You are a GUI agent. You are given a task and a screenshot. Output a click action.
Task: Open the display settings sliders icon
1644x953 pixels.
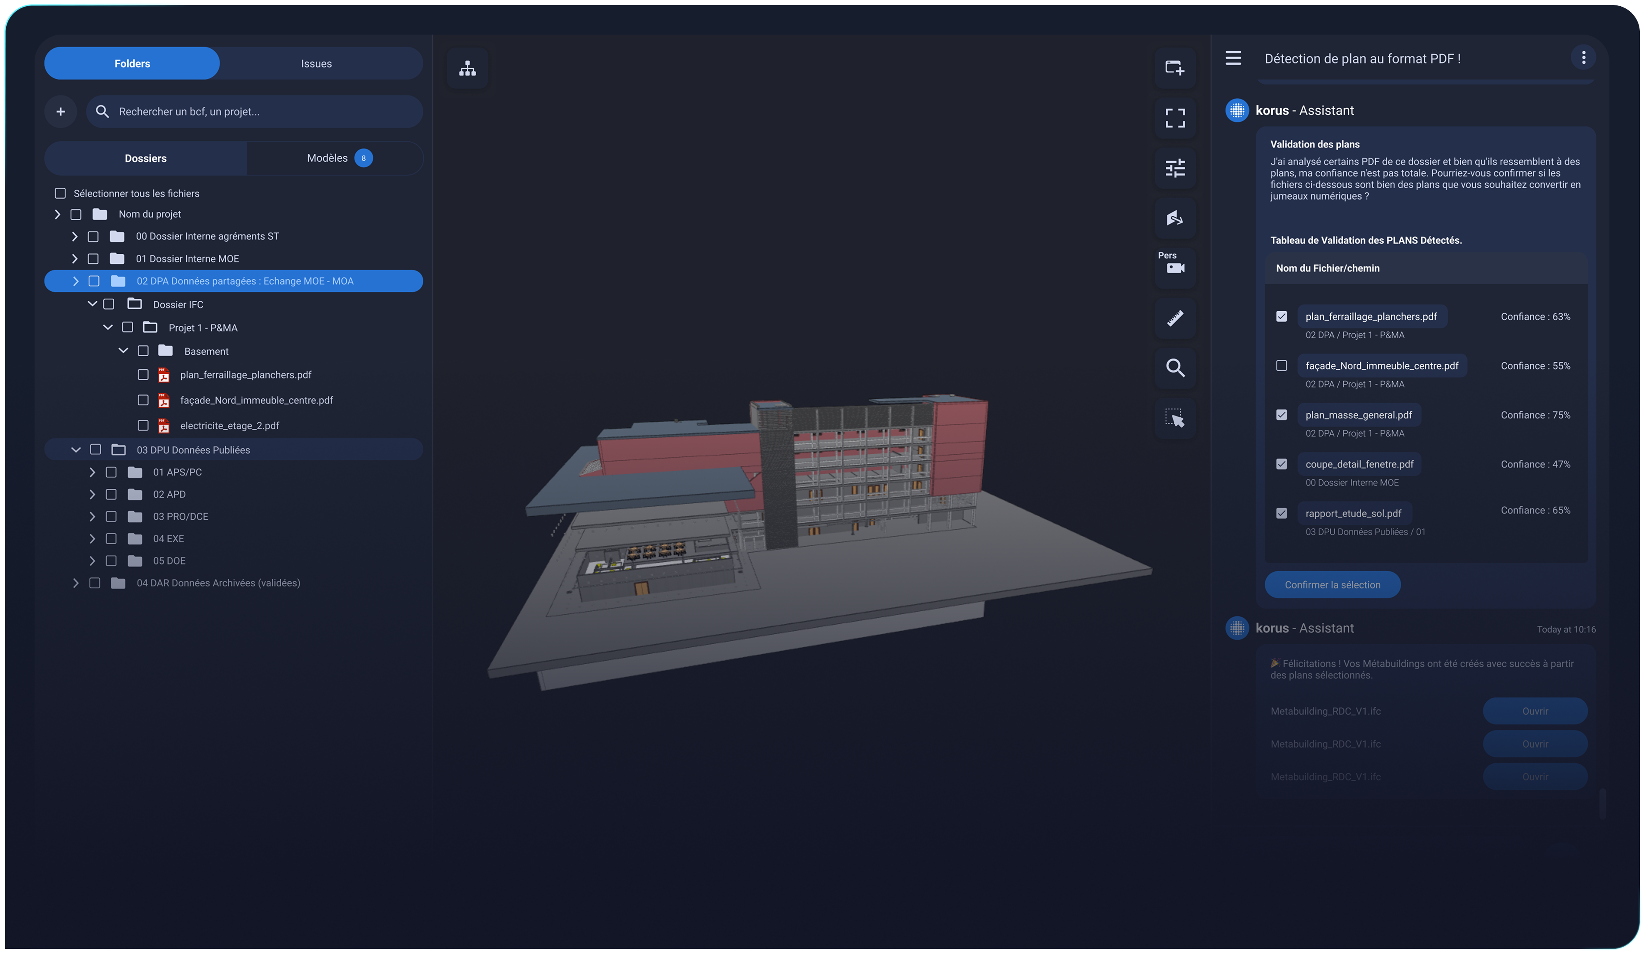pyautogui.click(x=1174, y=168)
